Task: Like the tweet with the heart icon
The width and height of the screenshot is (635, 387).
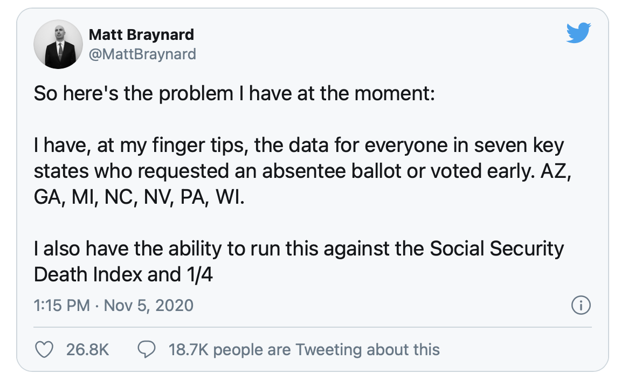Action: 44,349
